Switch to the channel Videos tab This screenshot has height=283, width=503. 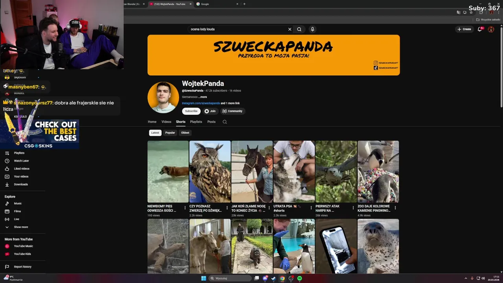[x=166, y=122]
